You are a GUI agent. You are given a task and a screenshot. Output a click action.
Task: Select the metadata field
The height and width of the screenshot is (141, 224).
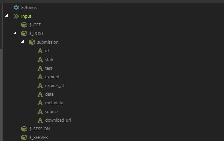54,103
